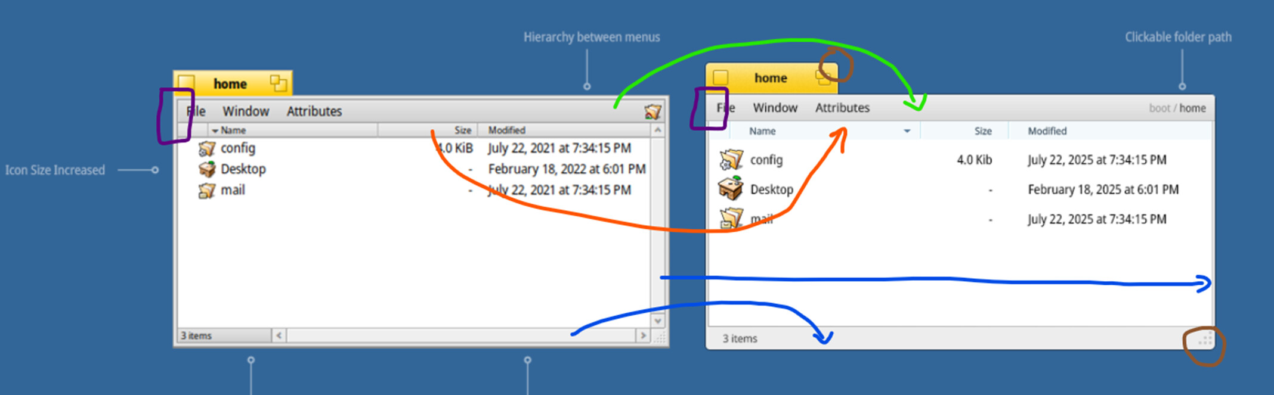This screenshot has height=395, width=1274.
Task: Click resize corner grip of left window
Action: [x=659, y=337]
